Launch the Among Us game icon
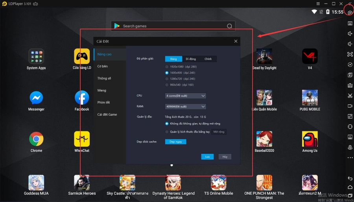 (310, 139)
